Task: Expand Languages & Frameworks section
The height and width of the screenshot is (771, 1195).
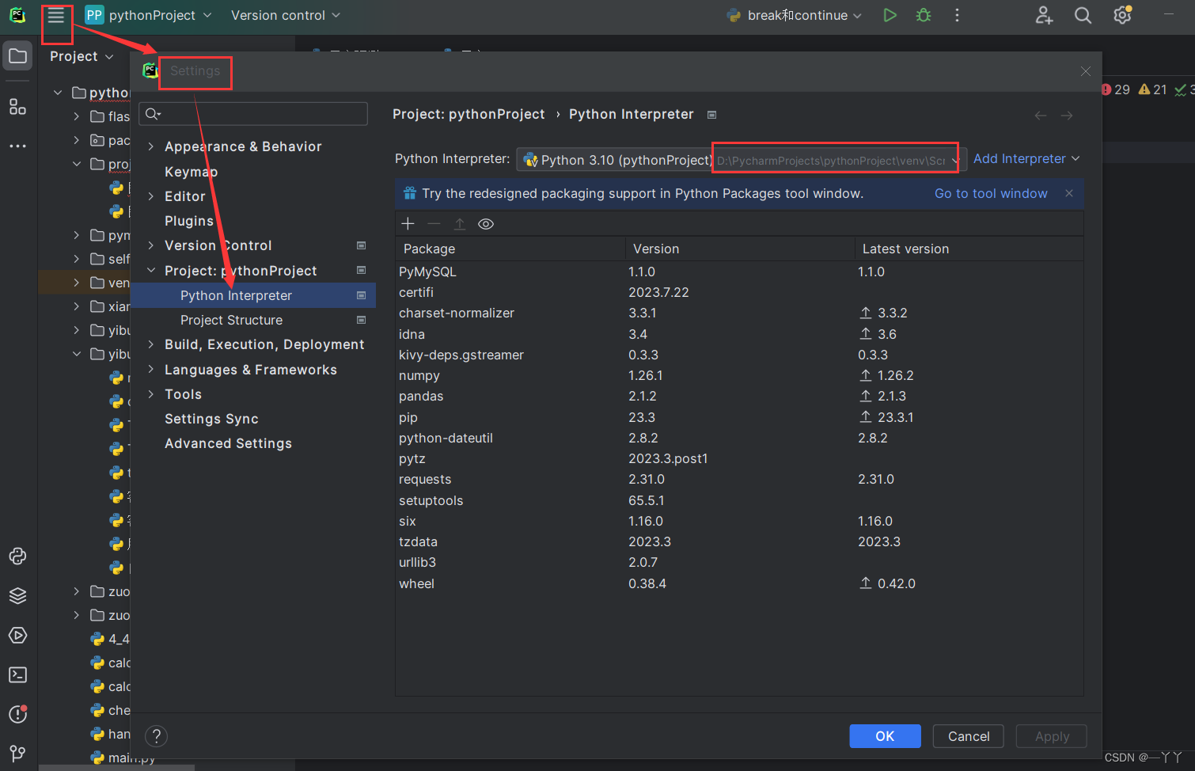Action: point(150,370)
